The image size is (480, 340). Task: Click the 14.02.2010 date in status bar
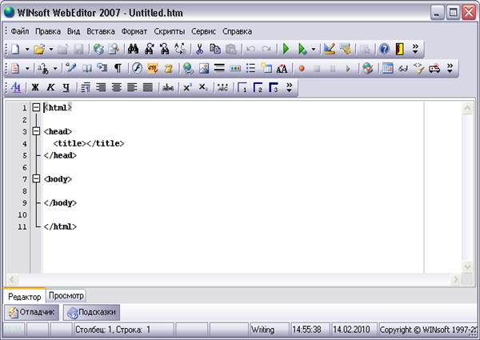point(351,330)
